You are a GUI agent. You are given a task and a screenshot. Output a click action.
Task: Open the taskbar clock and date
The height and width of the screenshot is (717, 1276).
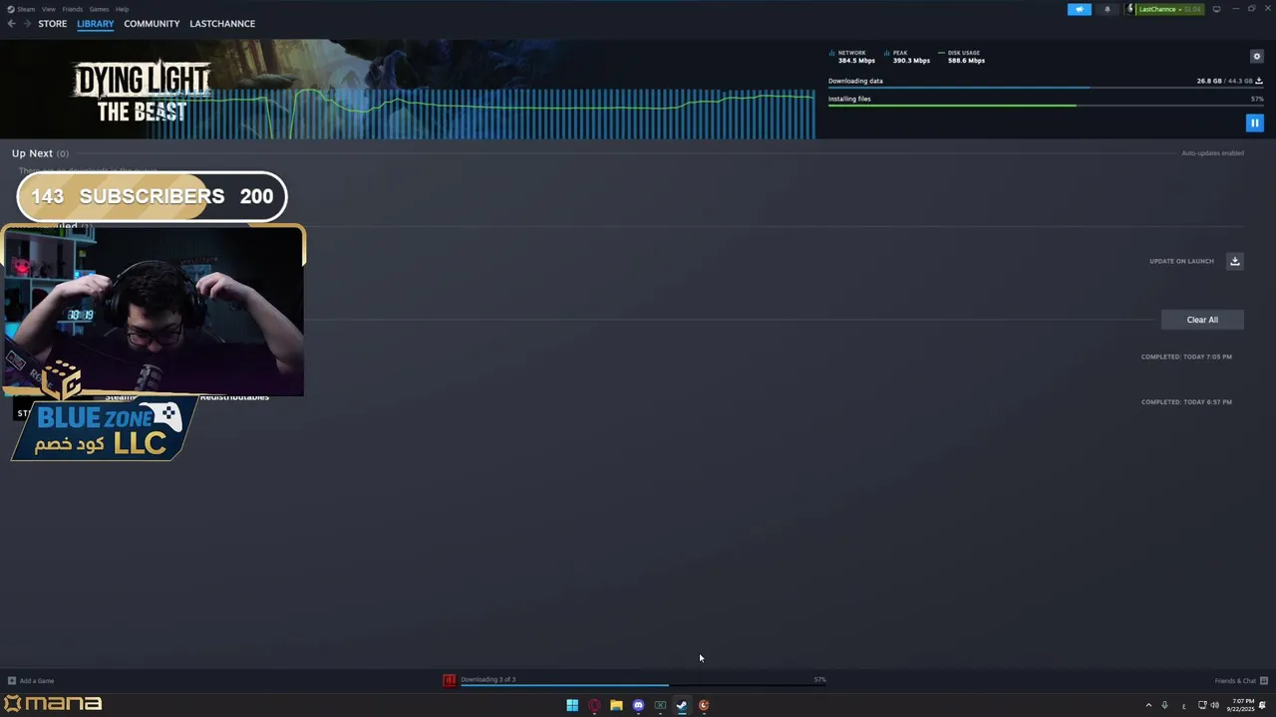click(1241, 705)
